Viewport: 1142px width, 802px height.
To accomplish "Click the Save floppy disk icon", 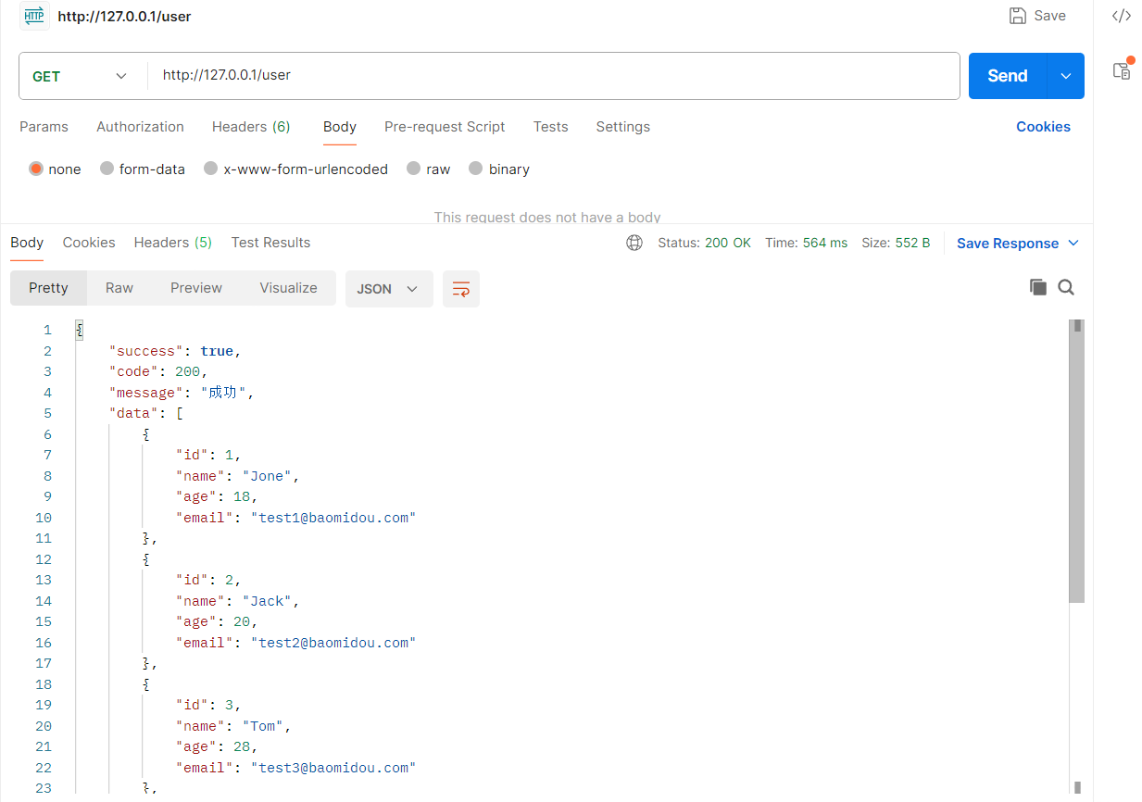I will click(x=1018, y=16).
